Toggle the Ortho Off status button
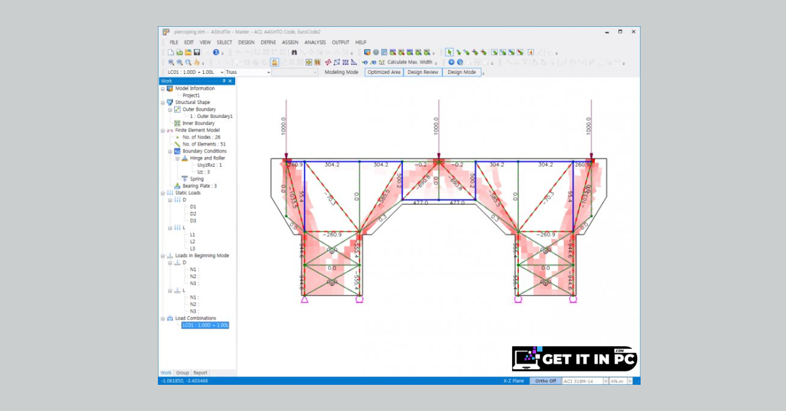Screen dimensions: 786x411 pos(545,381)
